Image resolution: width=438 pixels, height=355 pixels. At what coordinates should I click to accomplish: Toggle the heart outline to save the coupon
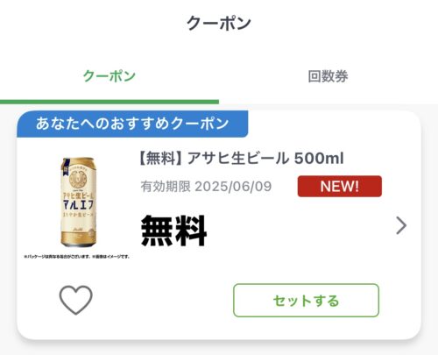(76, 300)
